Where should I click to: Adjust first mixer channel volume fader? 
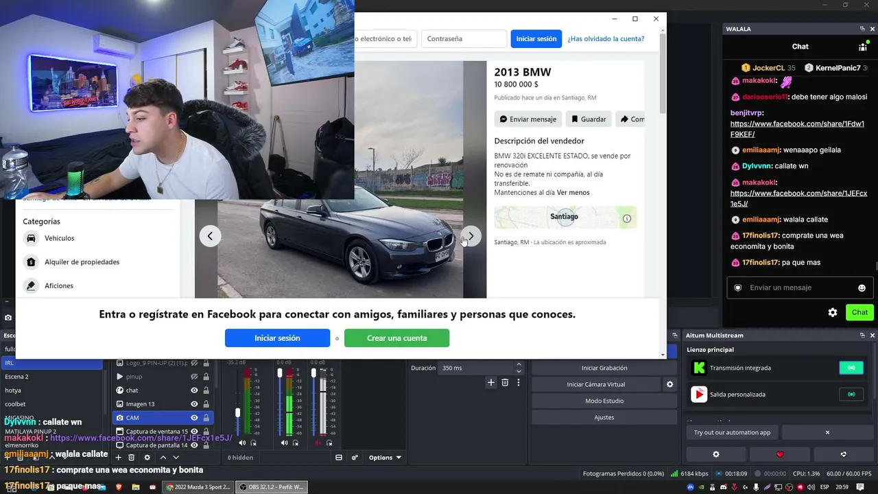tap(238, 412)
